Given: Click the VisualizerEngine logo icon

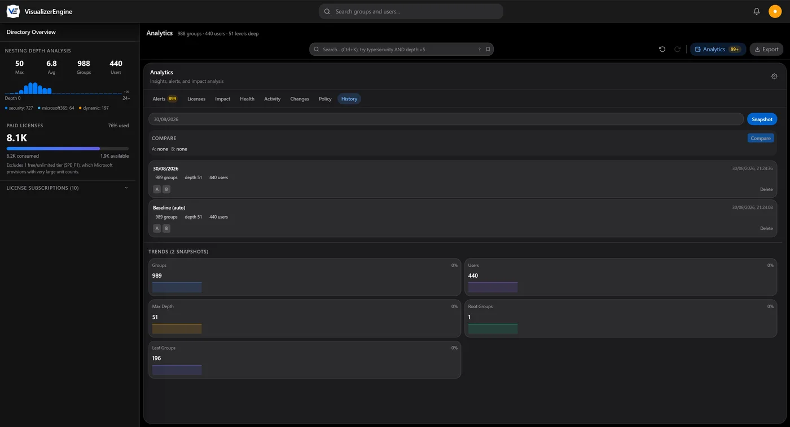Looking at the screenshot, I should (x=13, y=11).
